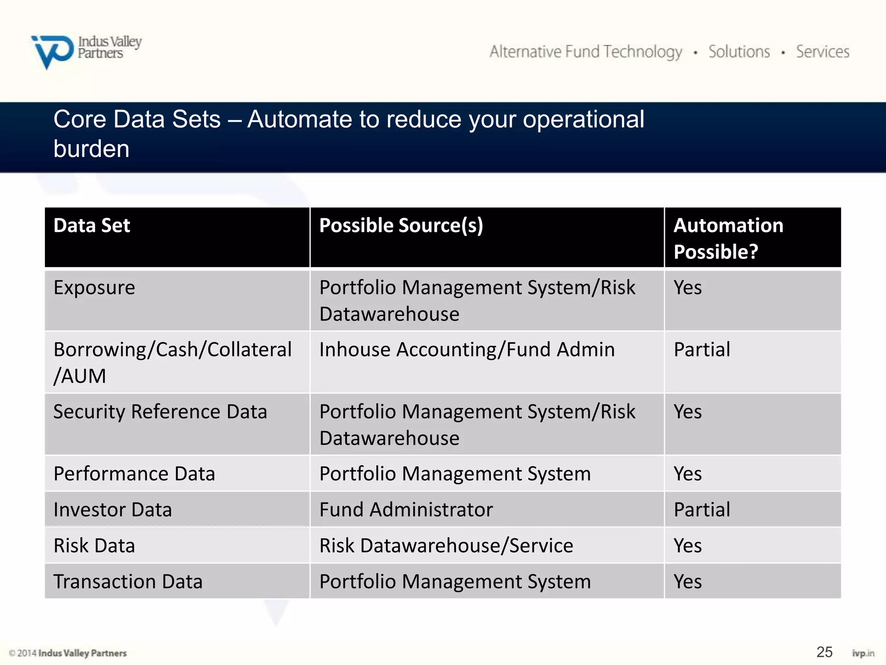Viewport: 886px width, 665px height.
Task: Click the 'Automation Possible?' column header
Action: (x=753, y=237)
